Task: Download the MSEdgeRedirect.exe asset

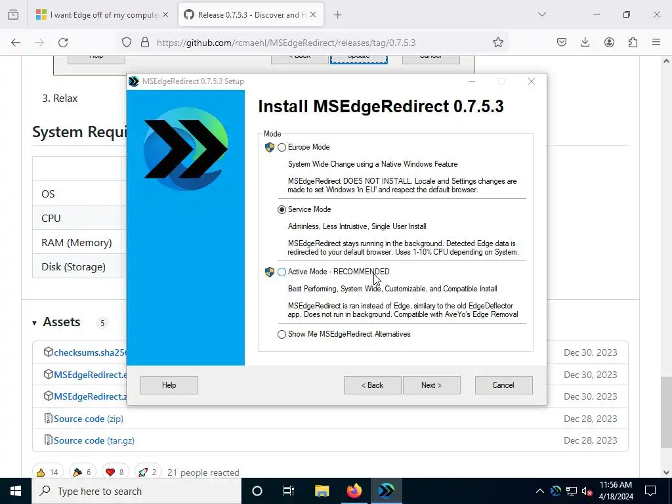Action: pos(90,375)
